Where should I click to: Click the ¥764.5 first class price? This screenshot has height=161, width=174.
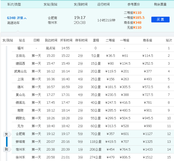125,150
